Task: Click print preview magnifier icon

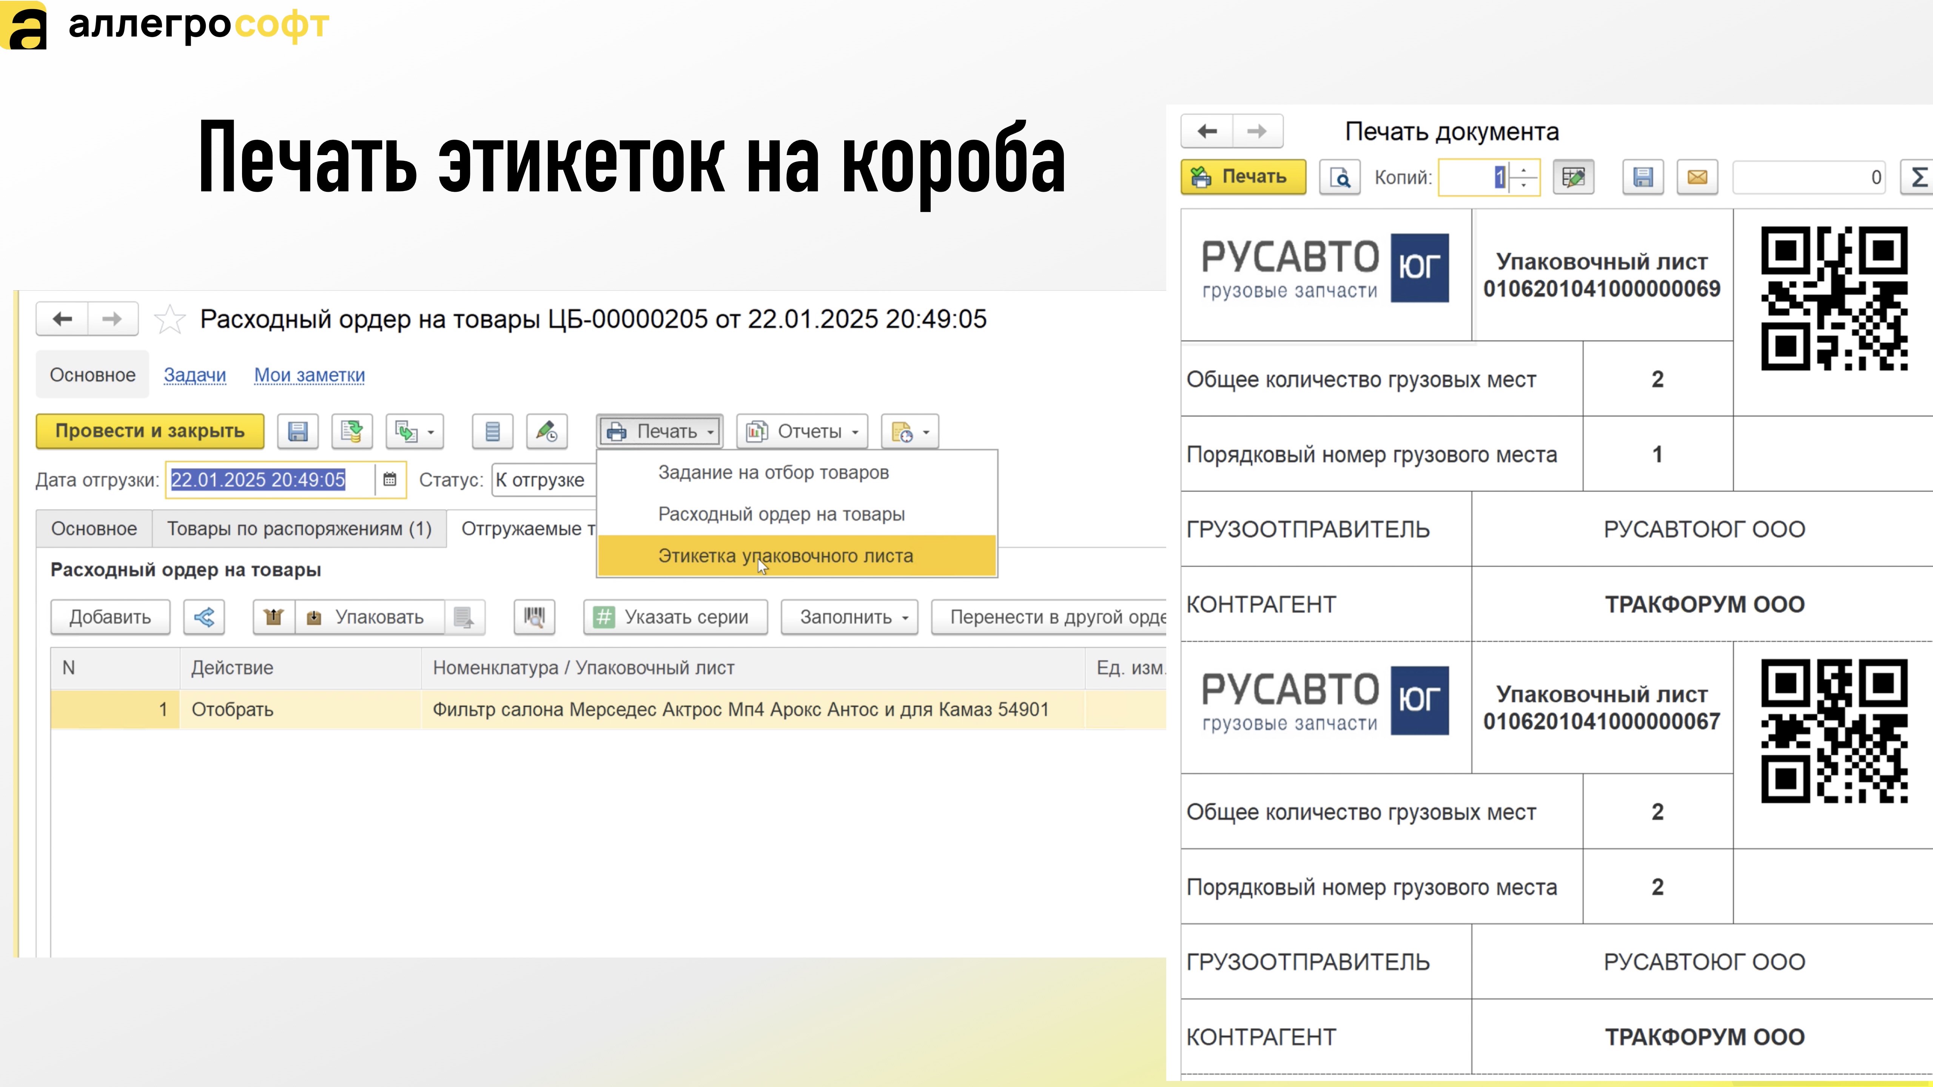Action: pos(1340,177)
